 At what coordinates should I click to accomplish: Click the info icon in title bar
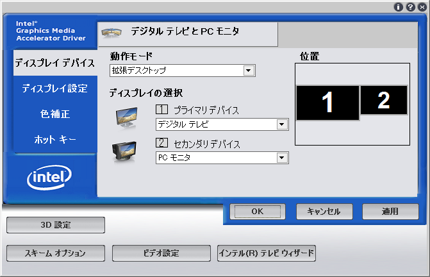(x=399, y=7)
